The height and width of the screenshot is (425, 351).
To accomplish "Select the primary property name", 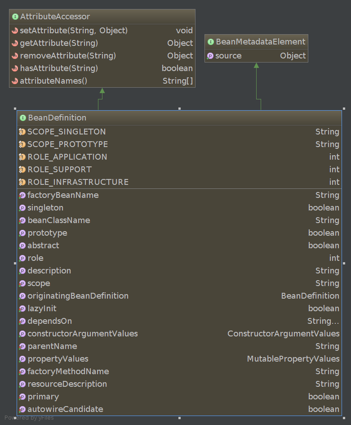I will (x=43, y=397).
